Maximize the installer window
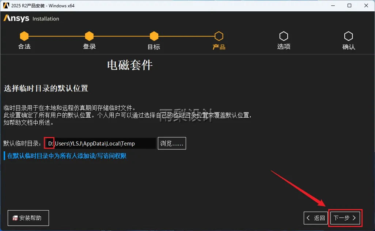This screenshot has width=375, height=231. (x=349, y=5)
